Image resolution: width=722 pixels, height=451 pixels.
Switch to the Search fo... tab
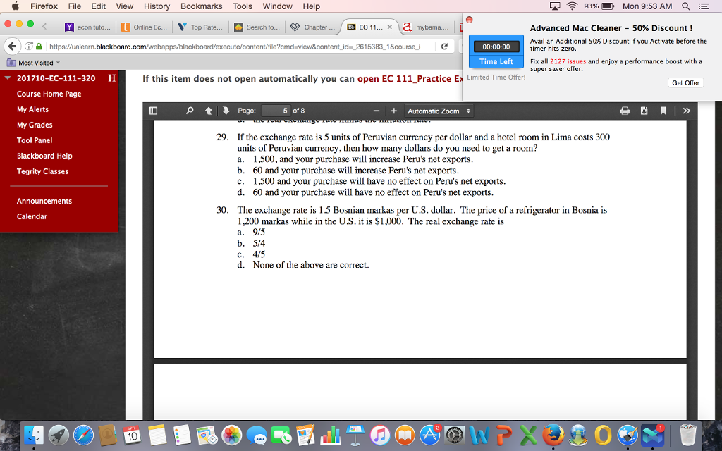coord(257,27)
